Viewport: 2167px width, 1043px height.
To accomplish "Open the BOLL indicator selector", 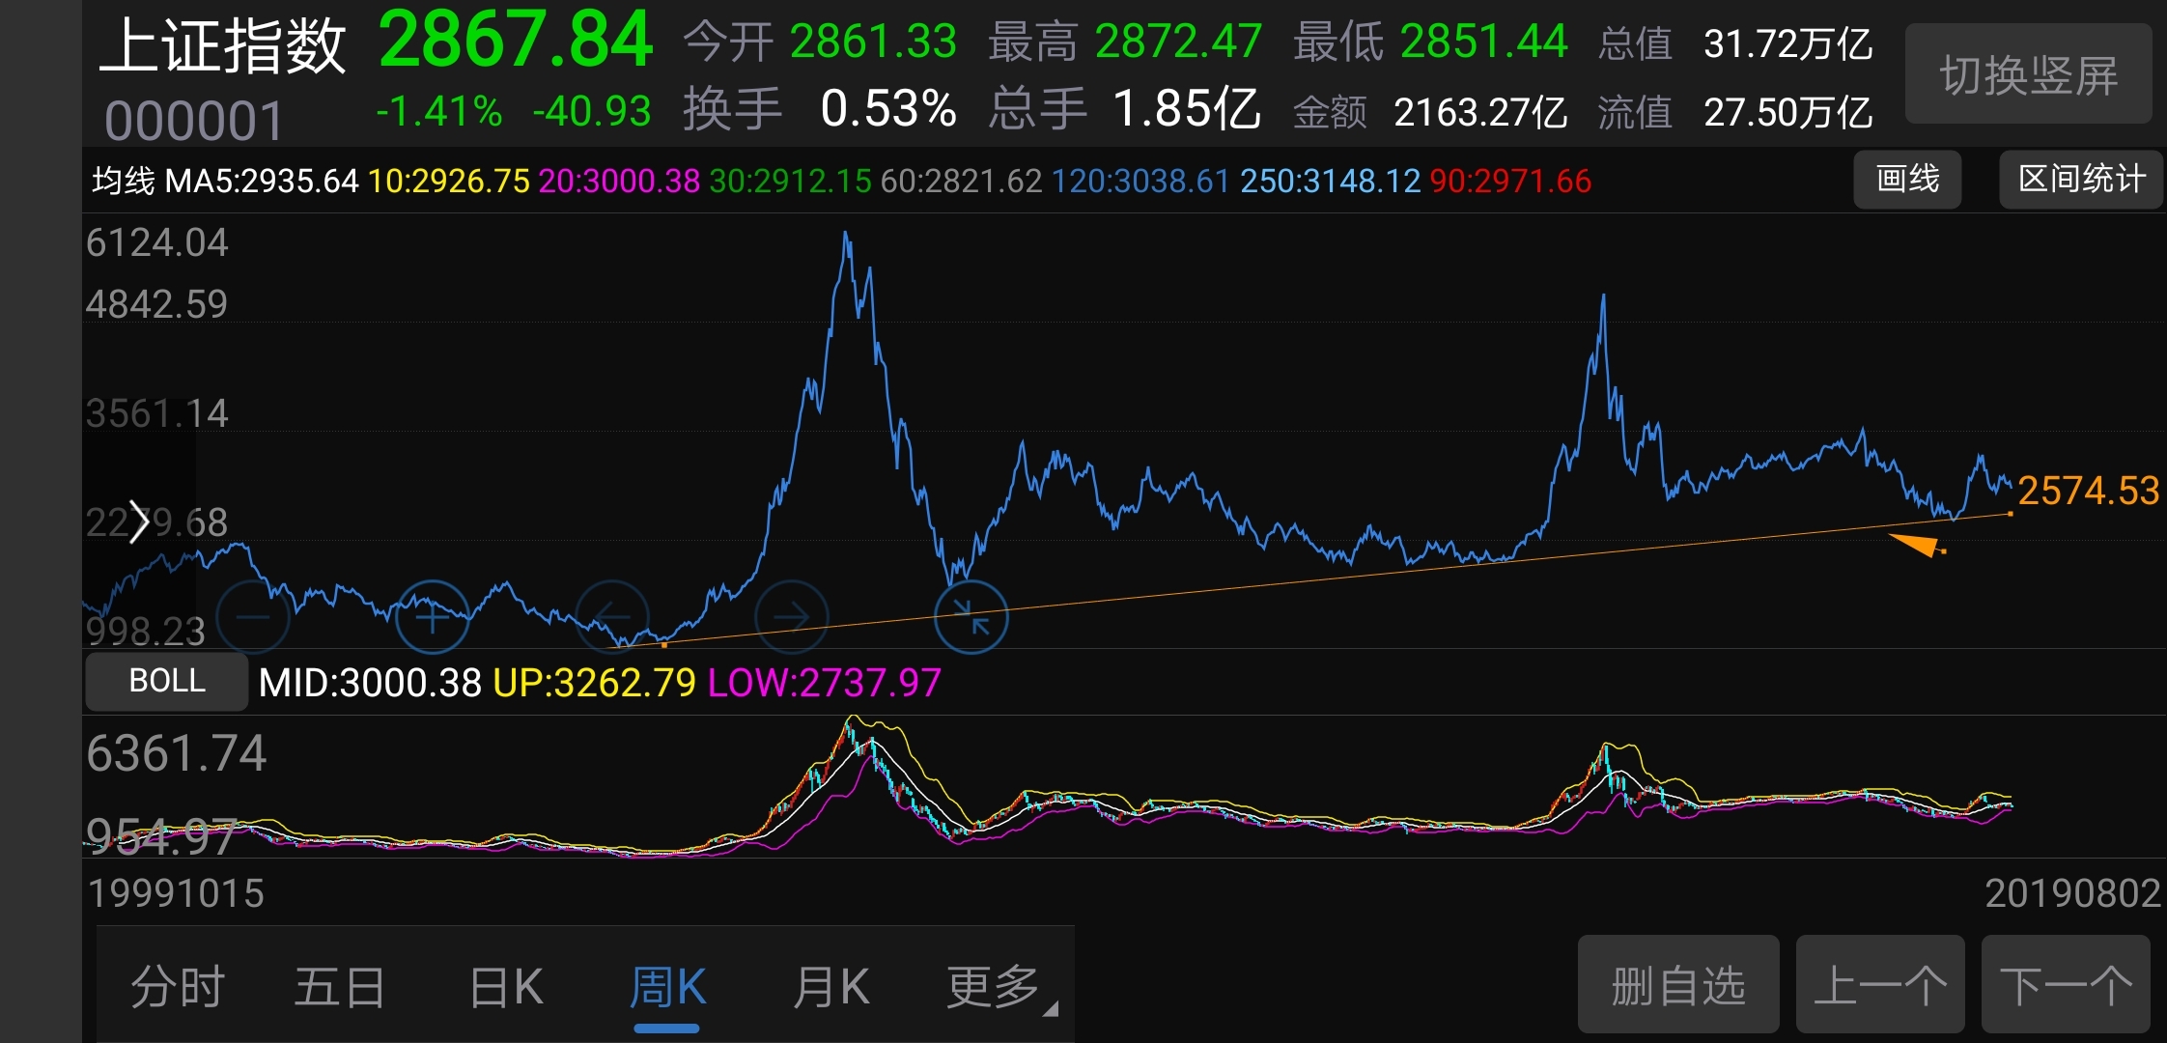I will [165, 681].
